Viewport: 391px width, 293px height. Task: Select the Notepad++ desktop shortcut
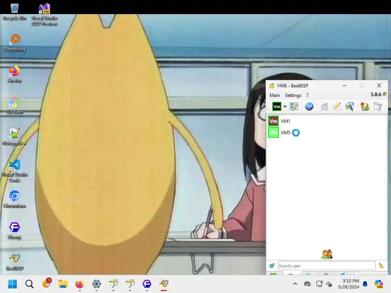15,137
